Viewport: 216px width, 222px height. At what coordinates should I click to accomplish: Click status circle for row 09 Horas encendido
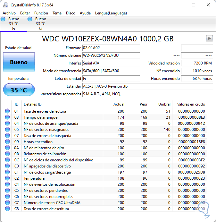pos(7,141)
